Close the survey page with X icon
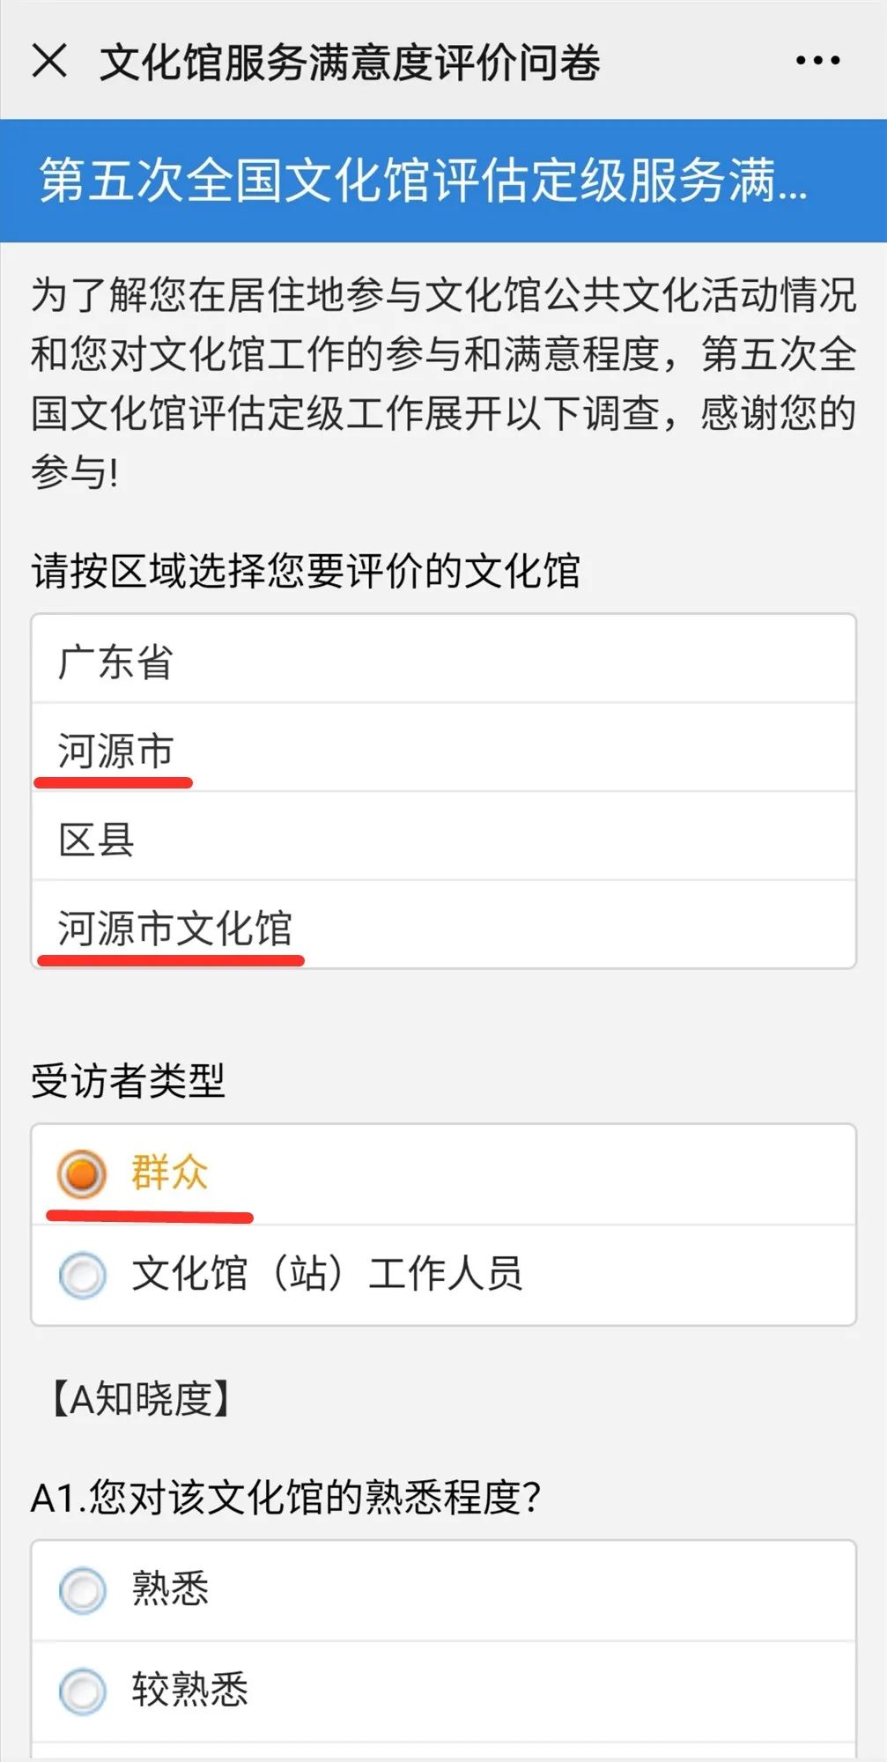 click(x=49, y=62)
